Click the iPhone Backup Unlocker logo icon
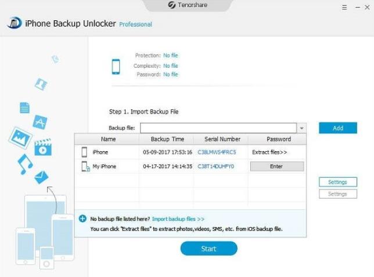The image size is (374, 277). [x=15, y=23]
